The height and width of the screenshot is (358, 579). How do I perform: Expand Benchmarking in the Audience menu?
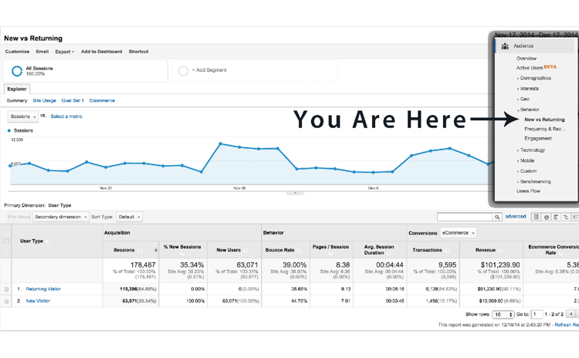click(x=534, y=181)
